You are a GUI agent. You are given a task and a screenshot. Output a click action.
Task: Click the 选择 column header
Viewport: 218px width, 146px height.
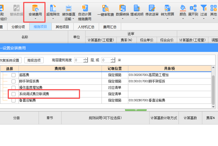click(9, 68)
